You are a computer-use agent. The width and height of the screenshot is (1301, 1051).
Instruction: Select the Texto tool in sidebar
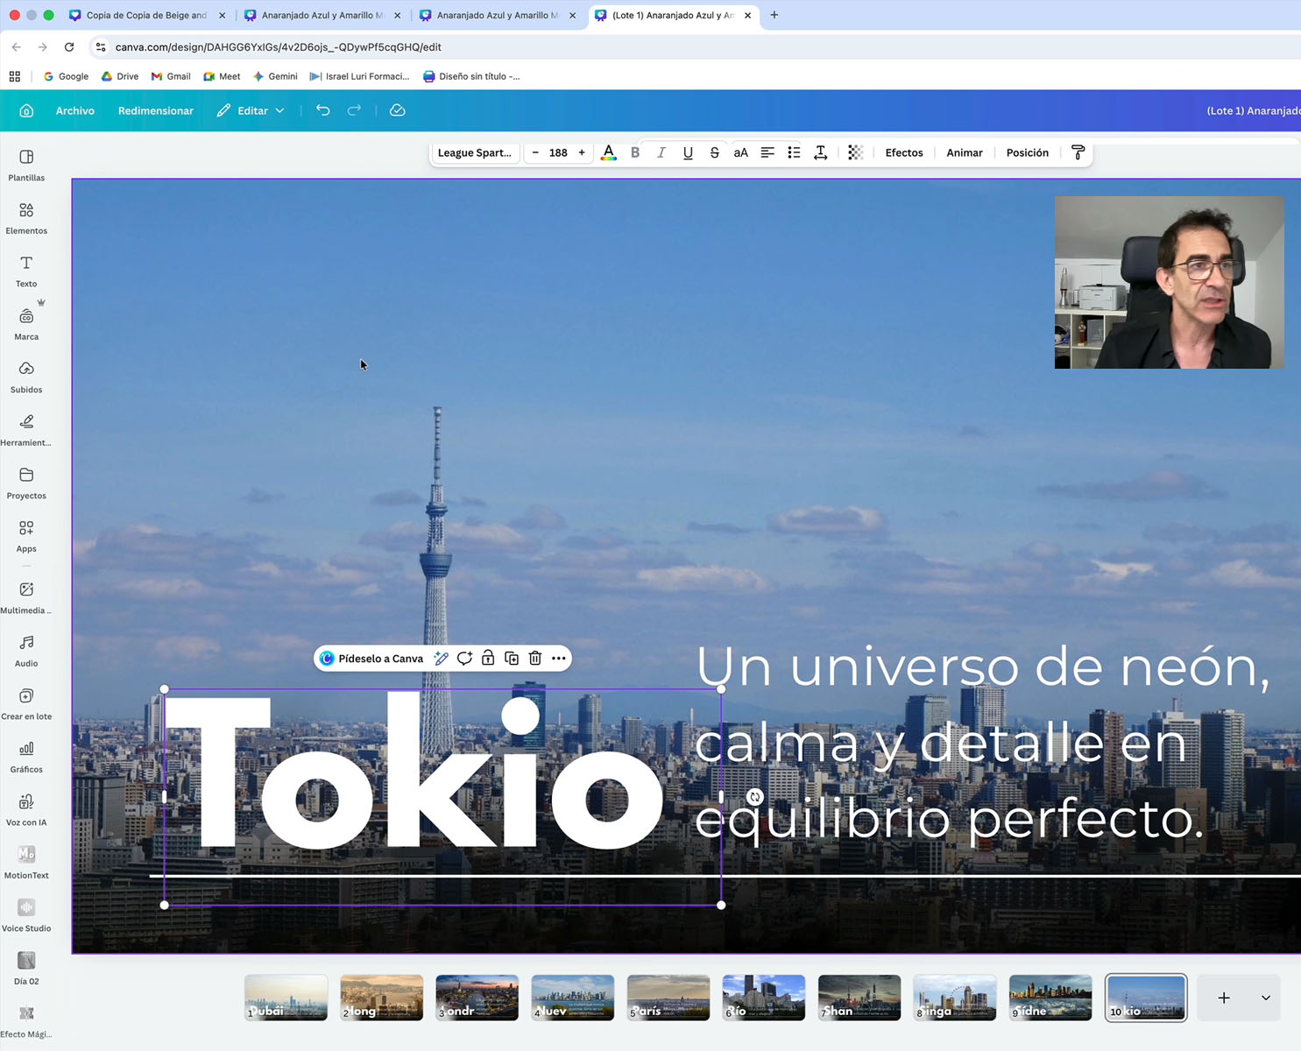click(26, 271)
